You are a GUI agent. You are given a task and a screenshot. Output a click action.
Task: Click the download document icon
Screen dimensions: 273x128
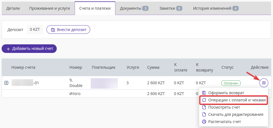point(204,114)
